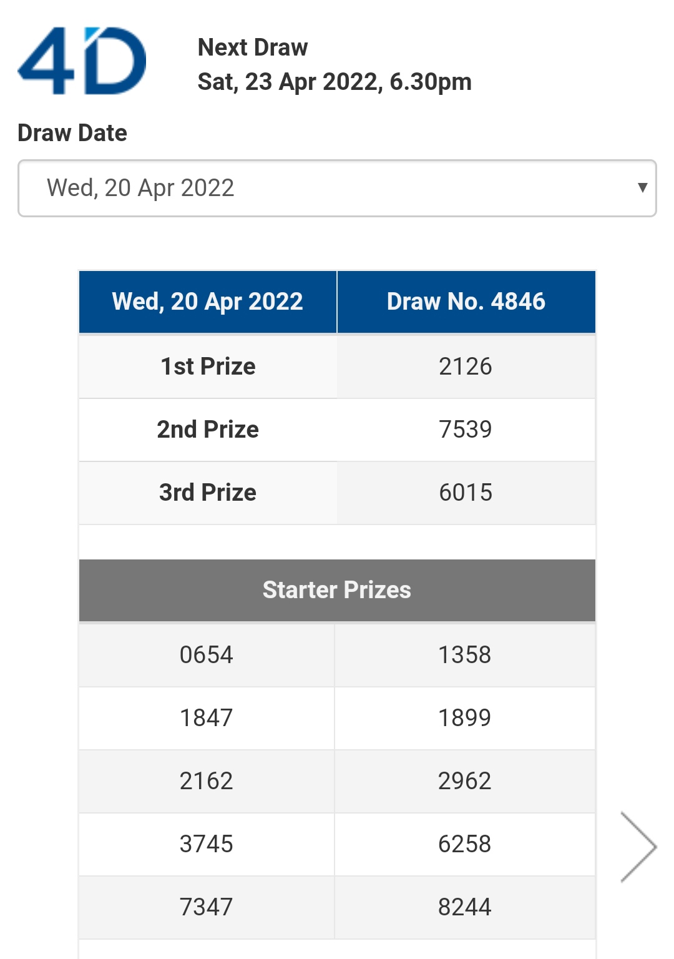
Task: Select starter prize number 0654
Action: 207,655
